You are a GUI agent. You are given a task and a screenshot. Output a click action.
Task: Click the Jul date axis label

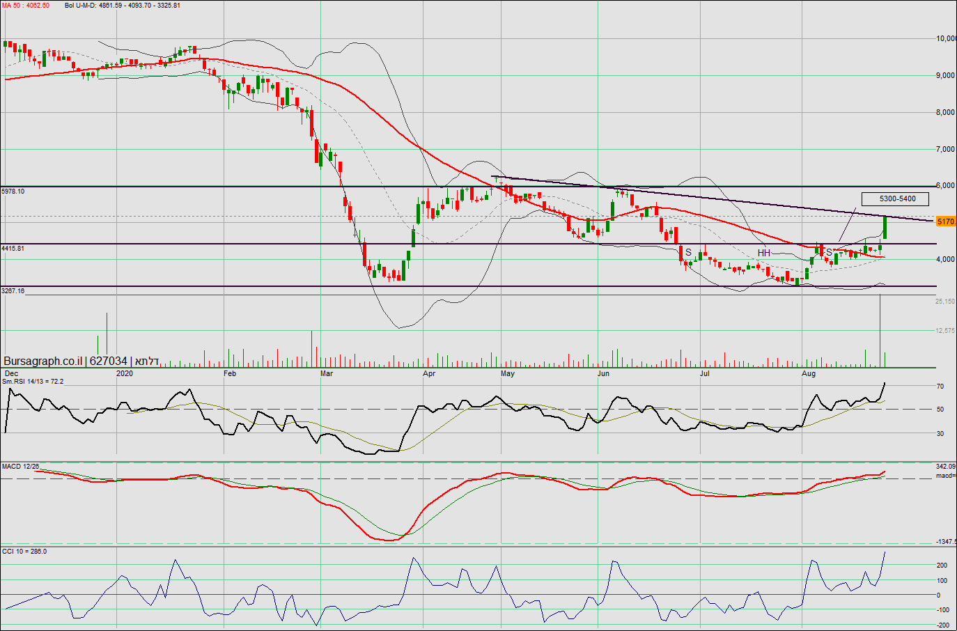705,374
